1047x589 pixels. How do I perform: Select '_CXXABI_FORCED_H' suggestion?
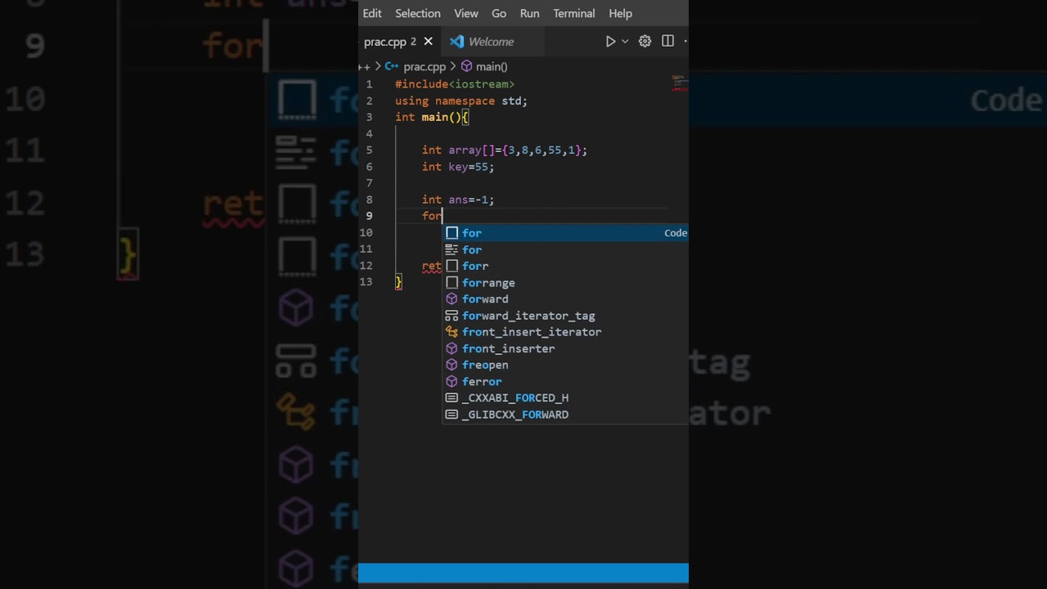(x=566, y=398)
